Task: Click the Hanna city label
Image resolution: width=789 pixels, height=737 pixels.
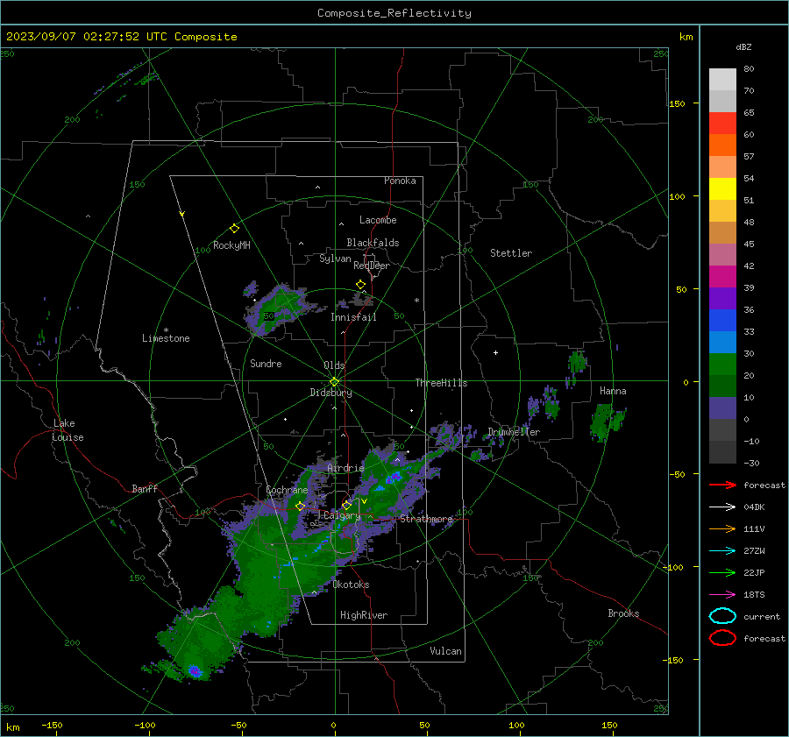Action: click(x=613, y=391)
